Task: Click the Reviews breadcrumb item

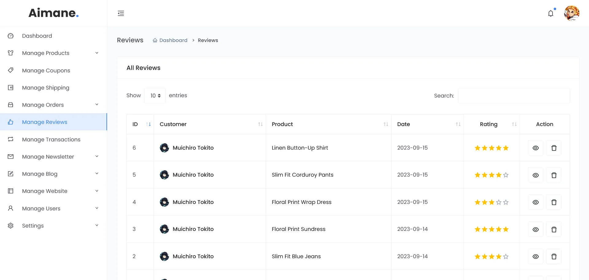Action: tap(208, 40)
